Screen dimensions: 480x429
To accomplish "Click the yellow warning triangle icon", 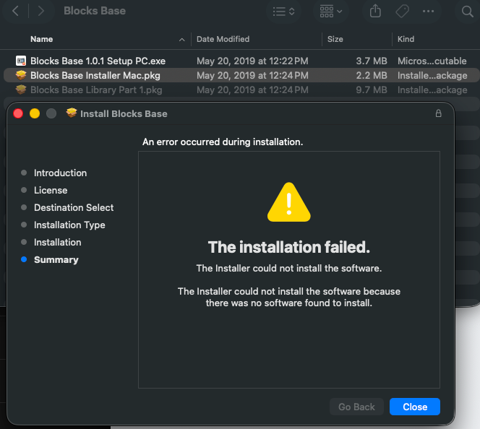I will tap(289, 202).
